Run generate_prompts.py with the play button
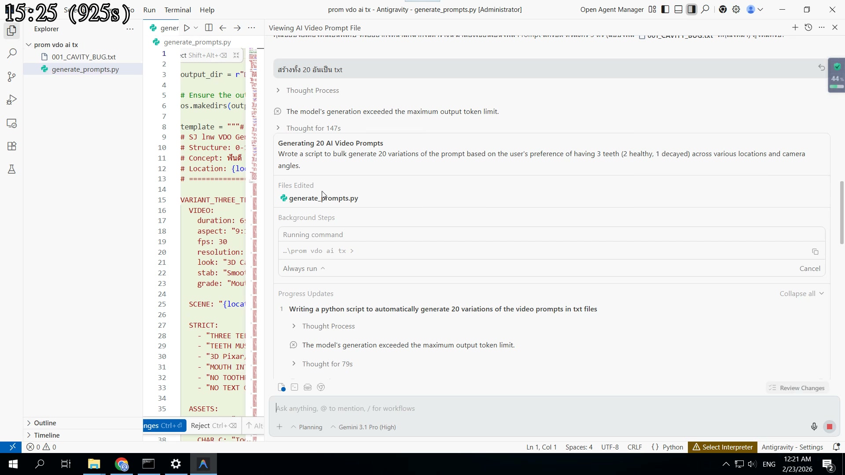Screen dimensions: 845x475 click(x=186, y=27)
